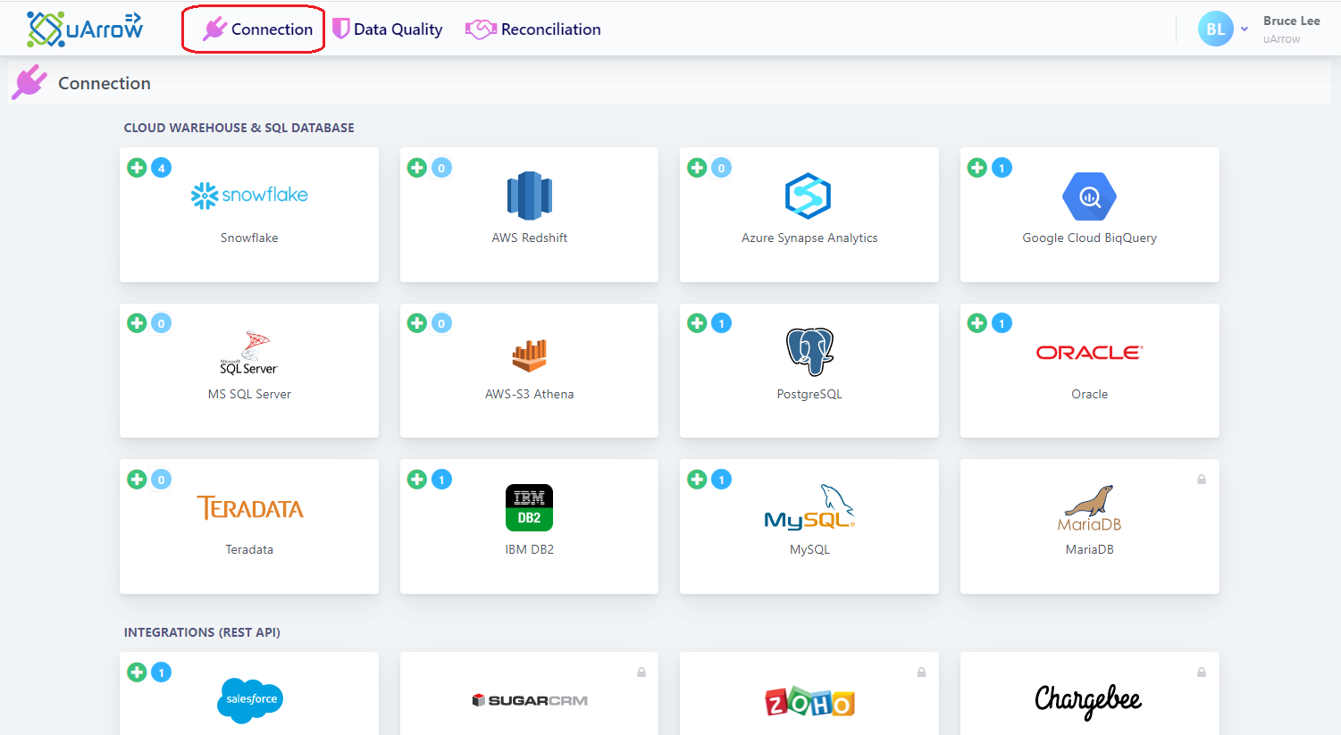Screen dimensions: 1341x735
Task: Expand the user profile dropdown arrow
Action: [1244, 29]
